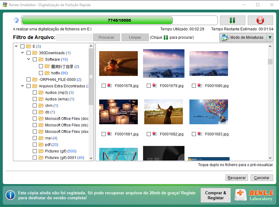Screen dimensions: 279x207
Task: Click the green pause icon in the search hint
Action: pos(166,37)
